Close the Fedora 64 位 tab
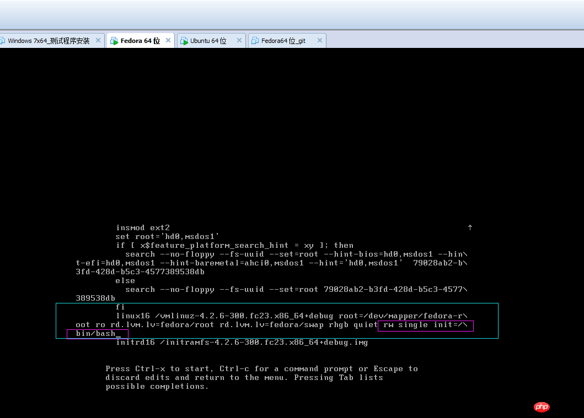The image size is (584, 418). point(168,40)
